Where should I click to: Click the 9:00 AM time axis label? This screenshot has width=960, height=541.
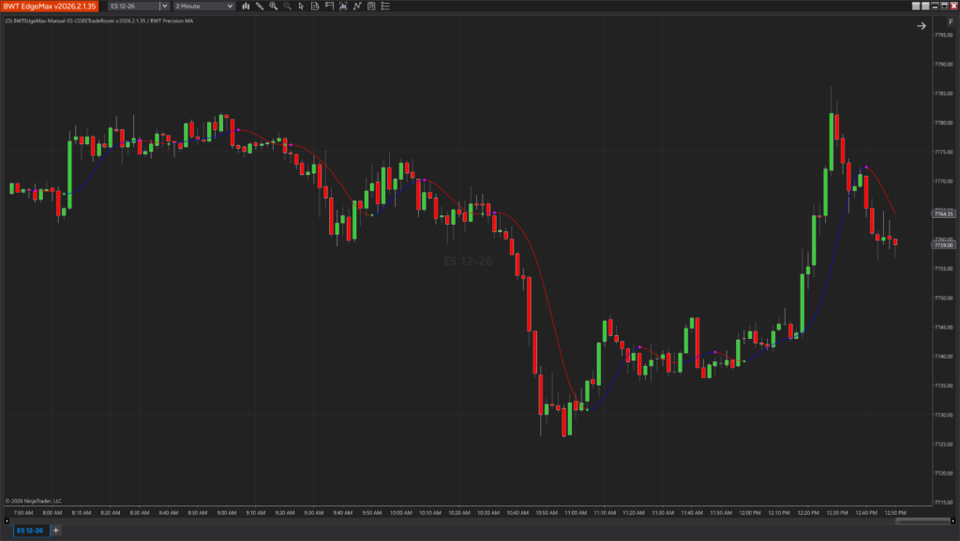click(x=227, y=513)
